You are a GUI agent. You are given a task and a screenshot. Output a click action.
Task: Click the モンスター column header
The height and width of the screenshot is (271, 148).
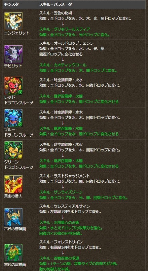tap(13, 5)
